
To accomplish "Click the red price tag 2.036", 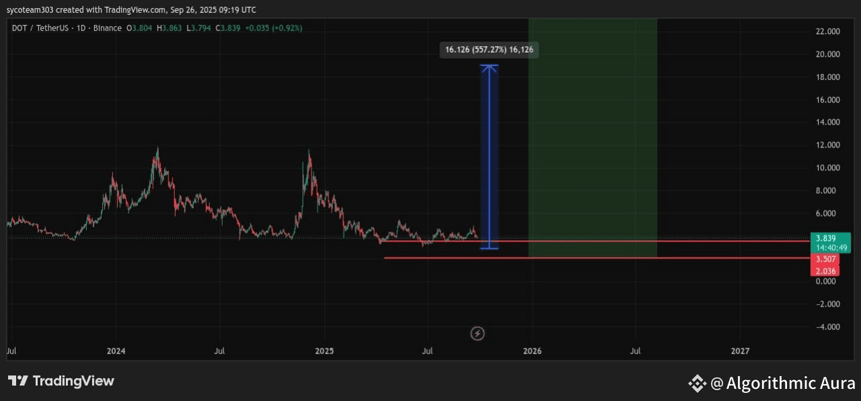I will (825, 271).
